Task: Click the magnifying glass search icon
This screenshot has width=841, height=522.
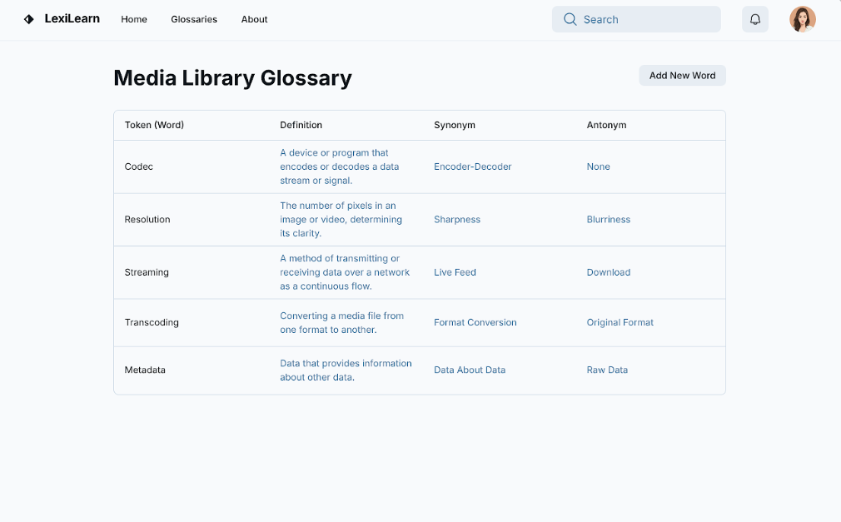Action: [570, 19]
